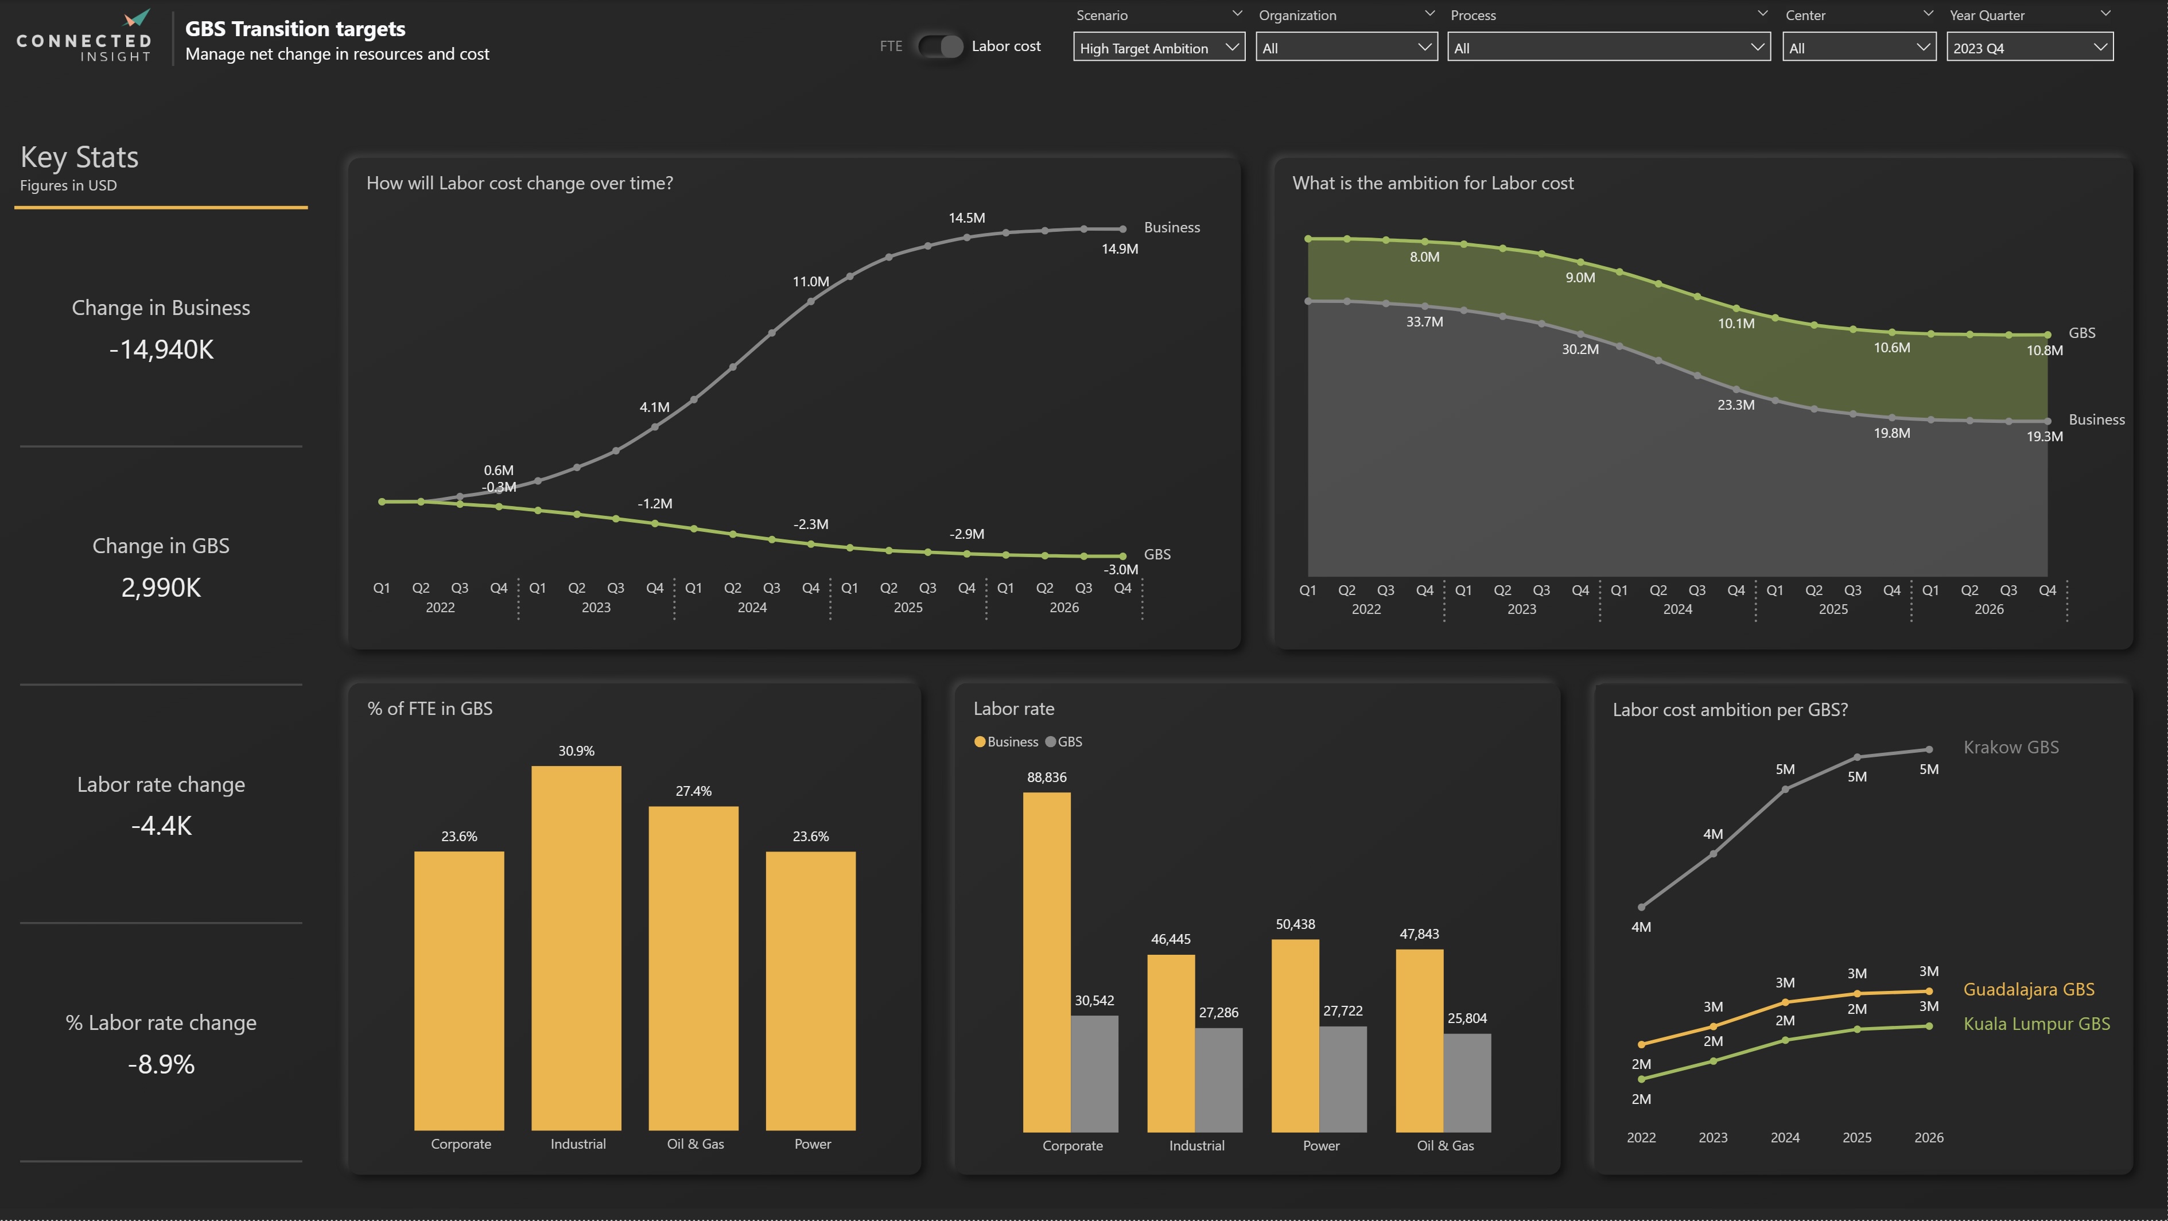This screenshot has width=2168, height=1221.
Task: Click the Kuala Lumpur GBS series label
Action: 2036,1024
